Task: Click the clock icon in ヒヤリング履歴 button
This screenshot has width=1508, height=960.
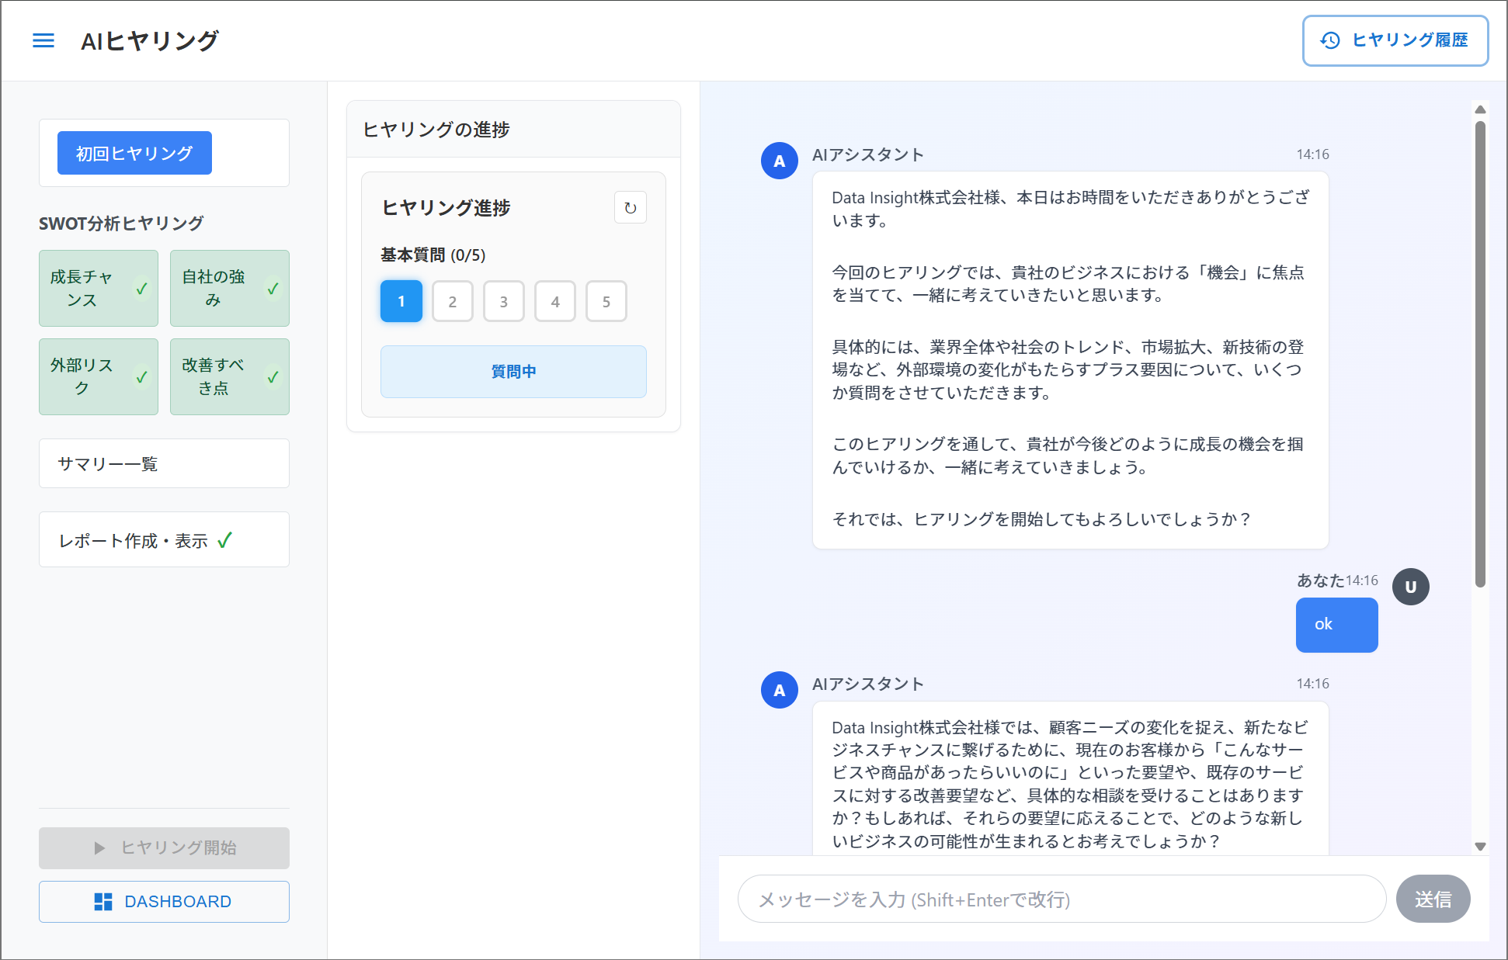Action: click(x=1329, y=40)
